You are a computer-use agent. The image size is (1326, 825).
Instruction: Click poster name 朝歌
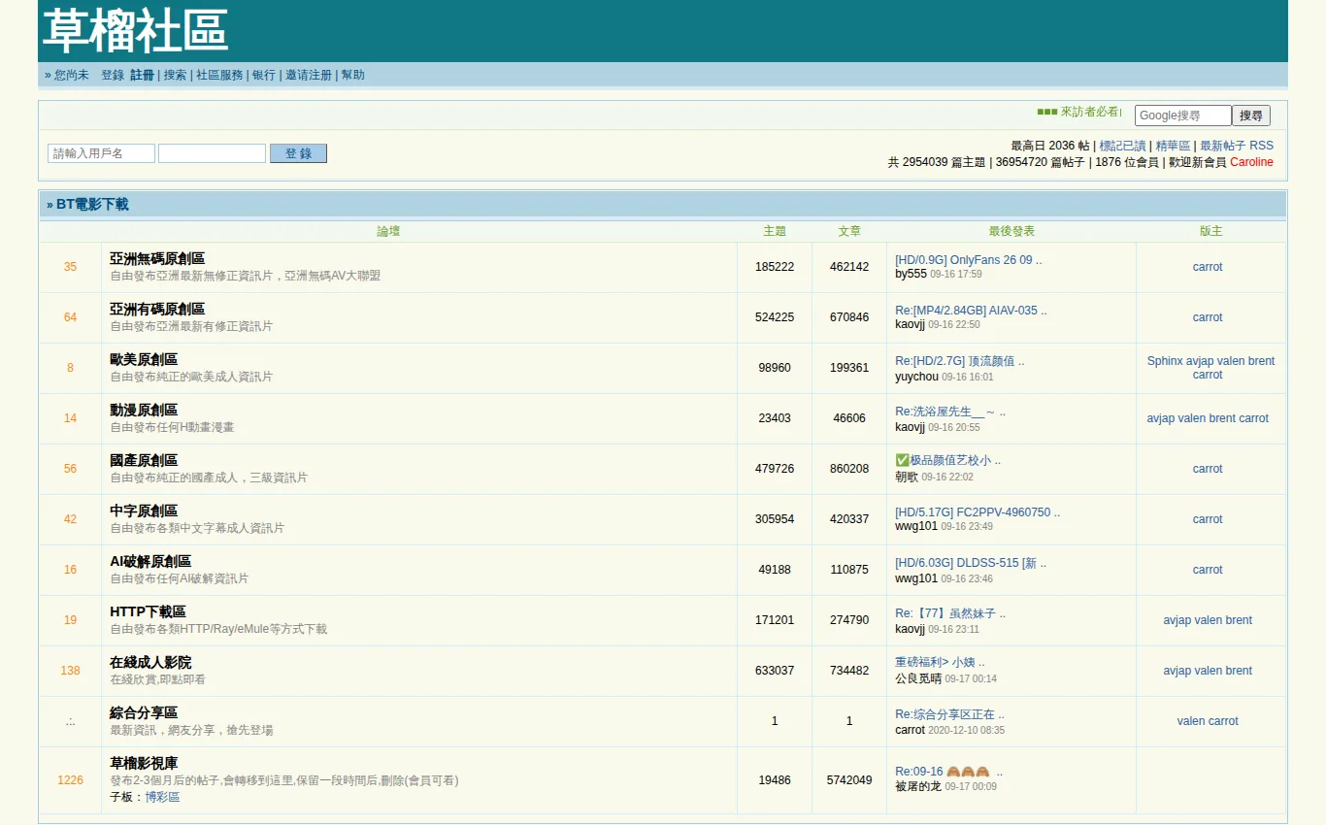[907, 477]
